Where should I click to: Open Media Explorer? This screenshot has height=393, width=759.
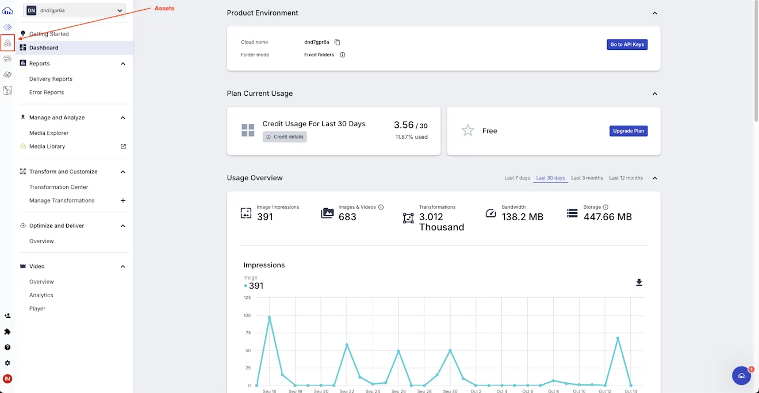point(49,133)
